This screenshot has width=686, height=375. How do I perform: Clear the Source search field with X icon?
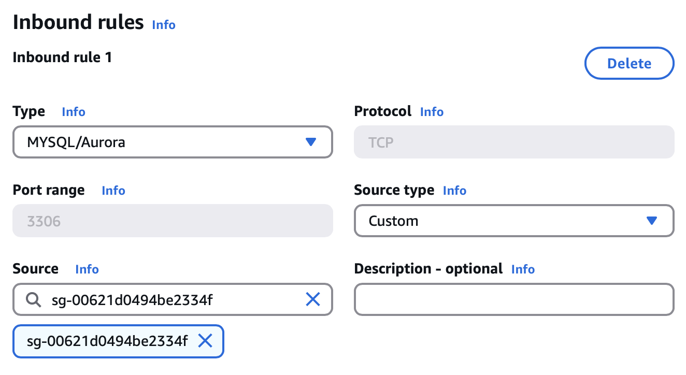pos(313,299)
